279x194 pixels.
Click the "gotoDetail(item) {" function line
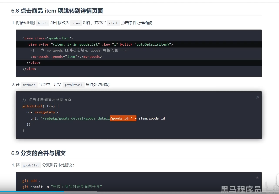[41, 106]
